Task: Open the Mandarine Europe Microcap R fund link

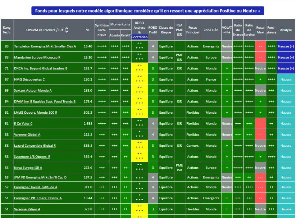Action: click(x=37, y=57)
